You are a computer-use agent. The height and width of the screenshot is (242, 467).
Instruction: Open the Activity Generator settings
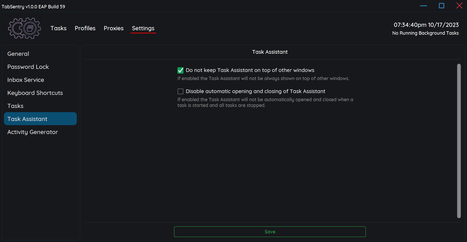(x=33, y=132)
